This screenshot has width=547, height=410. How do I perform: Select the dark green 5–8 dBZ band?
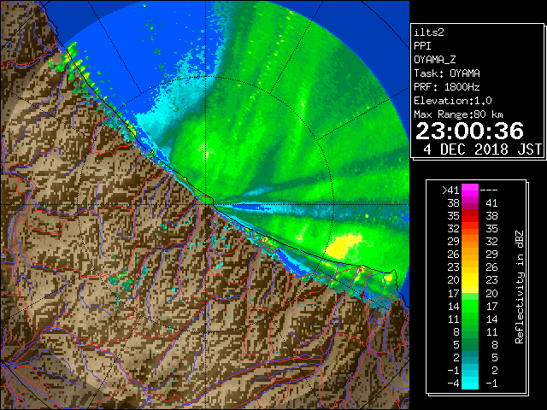click(x=470, y=344)
